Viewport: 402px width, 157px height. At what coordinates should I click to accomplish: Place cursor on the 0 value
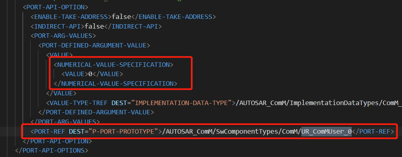90,74
